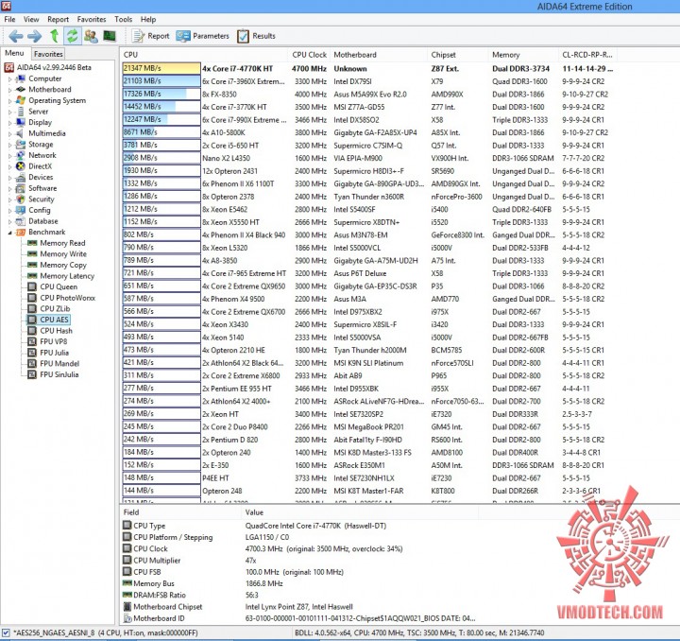Sort by the CPU Clock column header
The image size is (680, 641).
[x=309, y=55]
